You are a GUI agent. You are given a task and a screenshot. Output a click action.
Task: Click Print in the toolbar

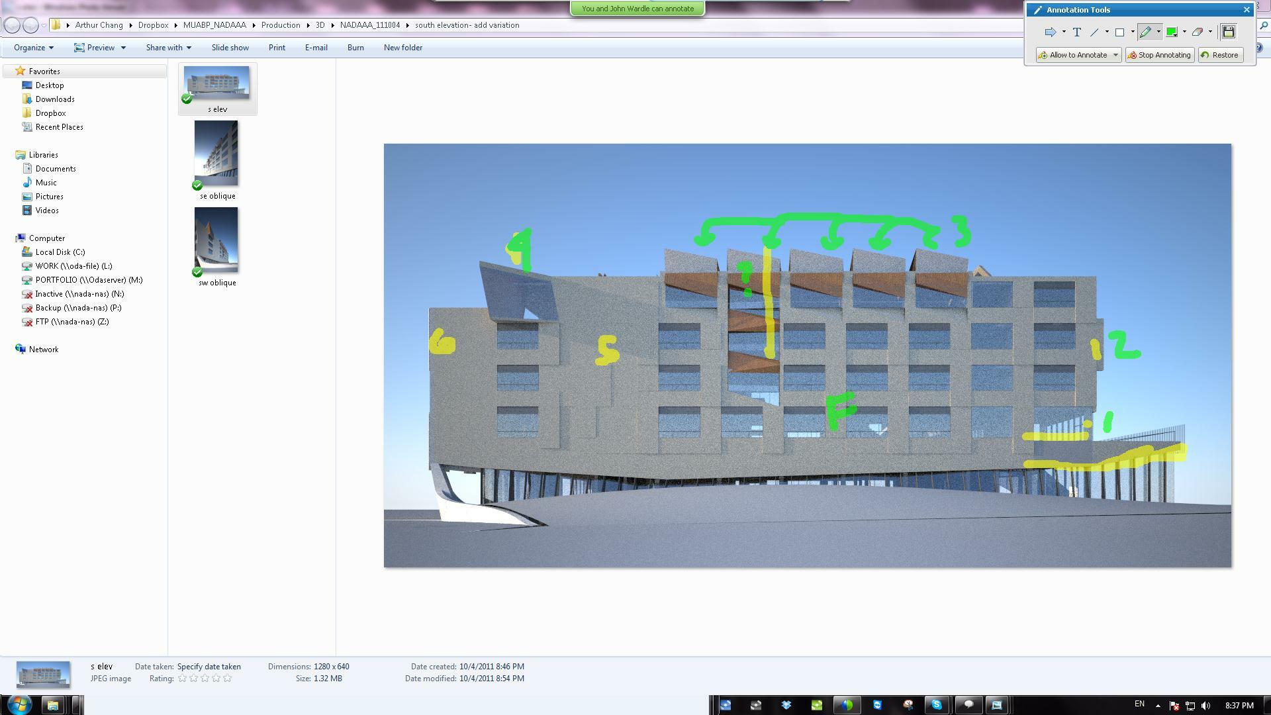click(277, 48)
